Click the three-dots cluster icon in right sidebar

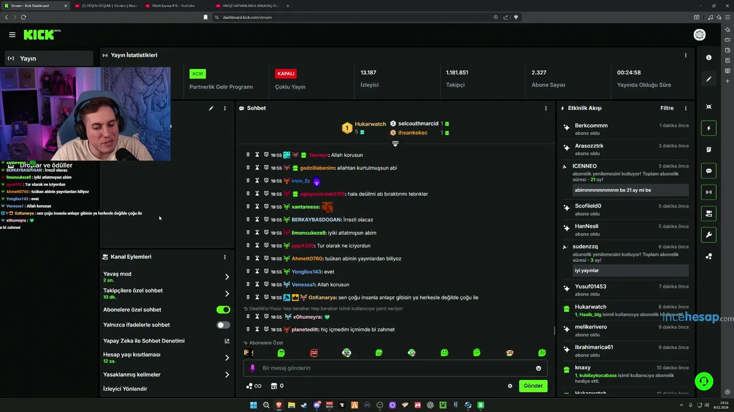click(x=709, y=256)
